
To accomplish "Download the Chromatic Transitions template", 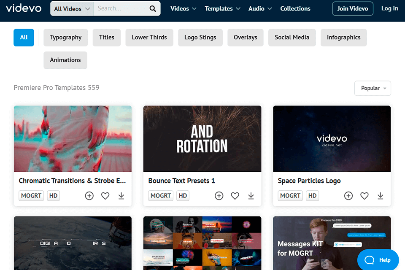I will 121,196.
